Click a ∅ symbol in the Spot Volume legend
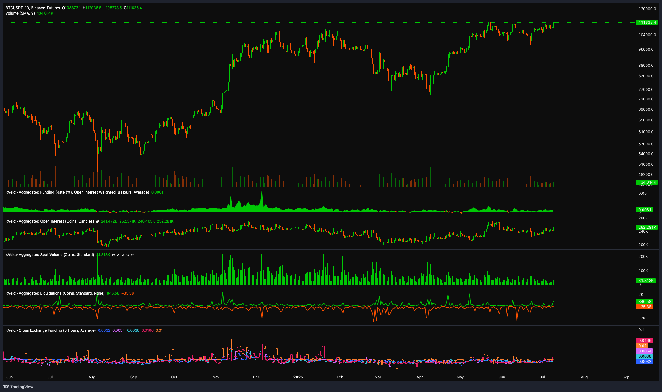 (114, 255)
